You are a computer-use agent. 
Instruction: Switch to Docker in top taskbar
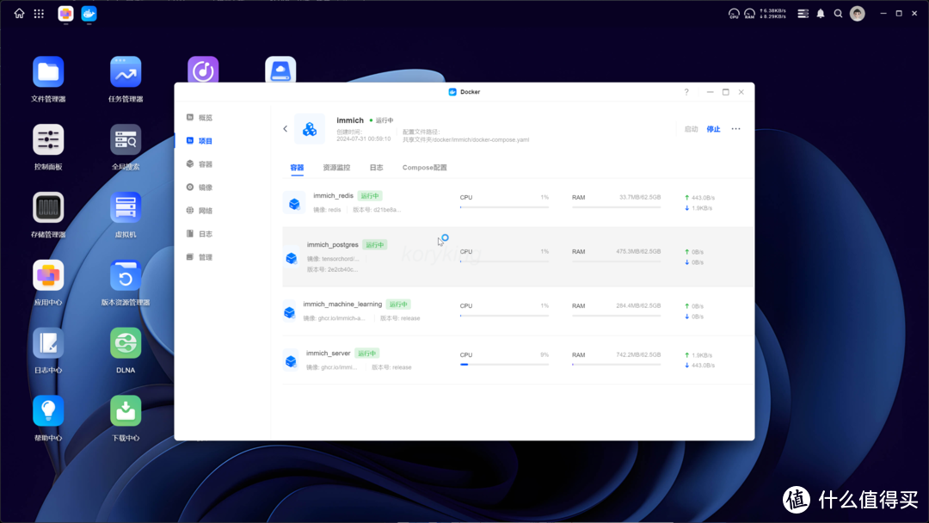(x=89, y=13)
